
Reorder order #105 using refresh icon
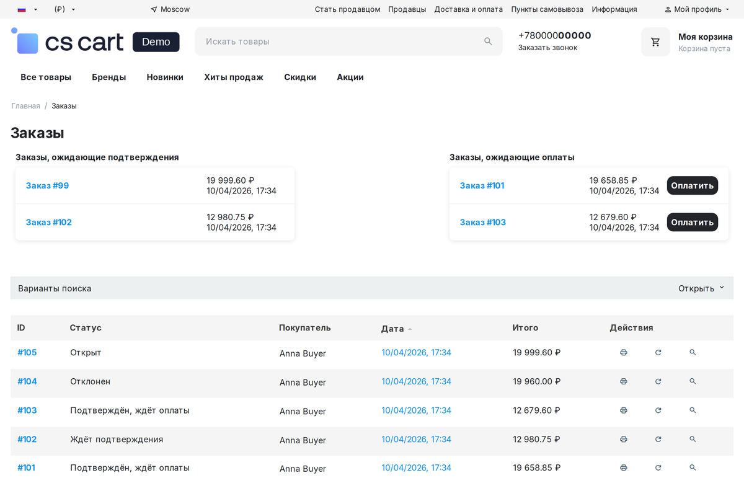pos(658,353)
